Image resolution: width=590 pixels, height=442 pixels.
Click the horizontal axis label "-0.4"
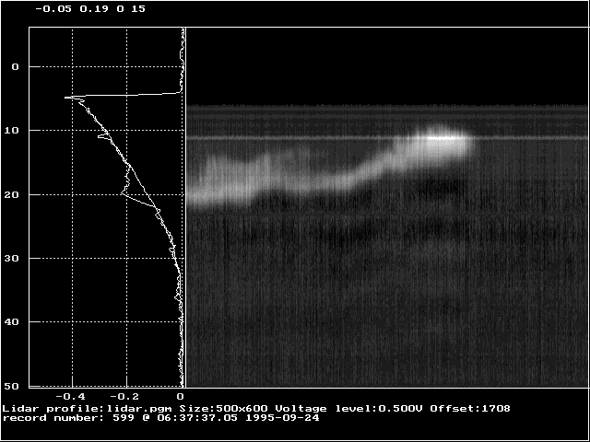(x=70, y=397)
